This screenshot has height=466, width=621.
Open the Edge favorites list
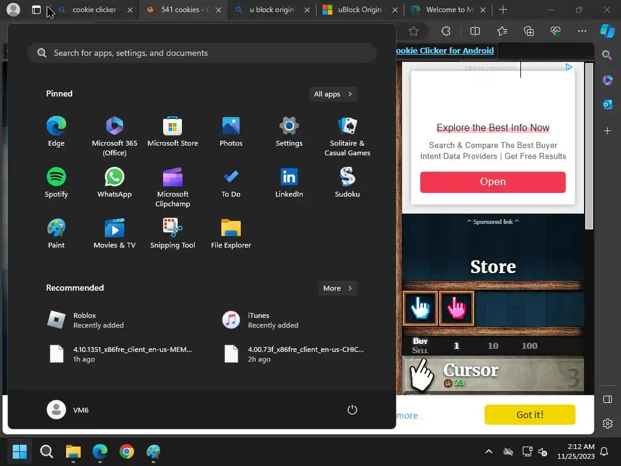[502, 31]
